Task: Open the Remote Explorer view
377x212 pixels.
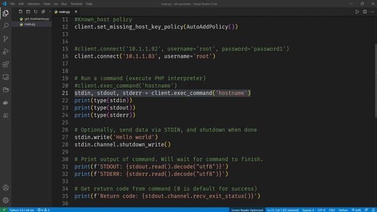Action: click(5, 77)
